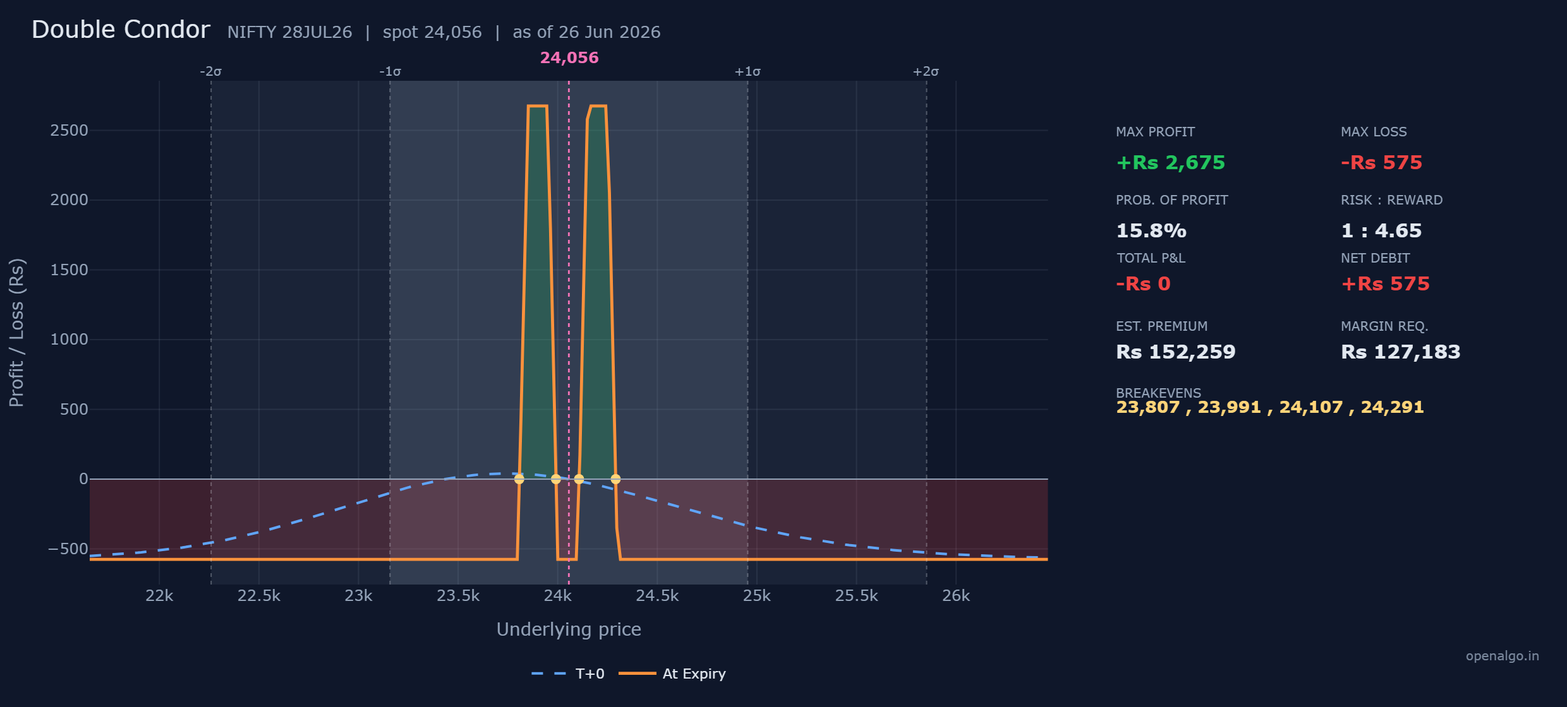Click the Max Profit value +Rs 2,675

point(1171,162)
